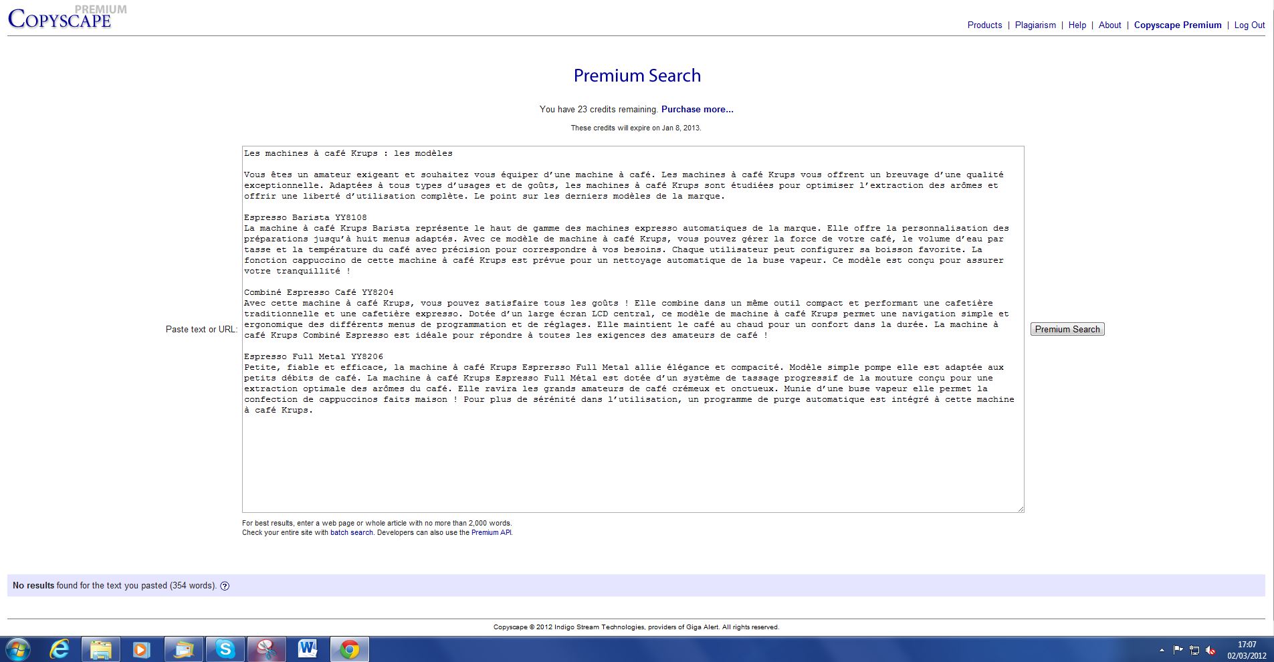The image size is (1274, 662).
Task: Open Internet Explorer from the taskbar
Action: [60, 649]
